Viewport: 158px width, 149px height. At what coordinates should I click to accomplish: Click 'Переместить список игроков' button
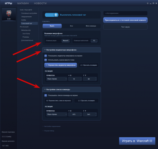[x=58, y=101]
